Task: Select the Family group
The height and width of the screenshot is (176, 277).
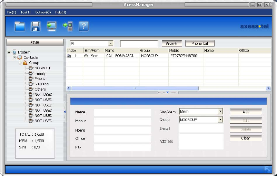Action: point(40,73)
